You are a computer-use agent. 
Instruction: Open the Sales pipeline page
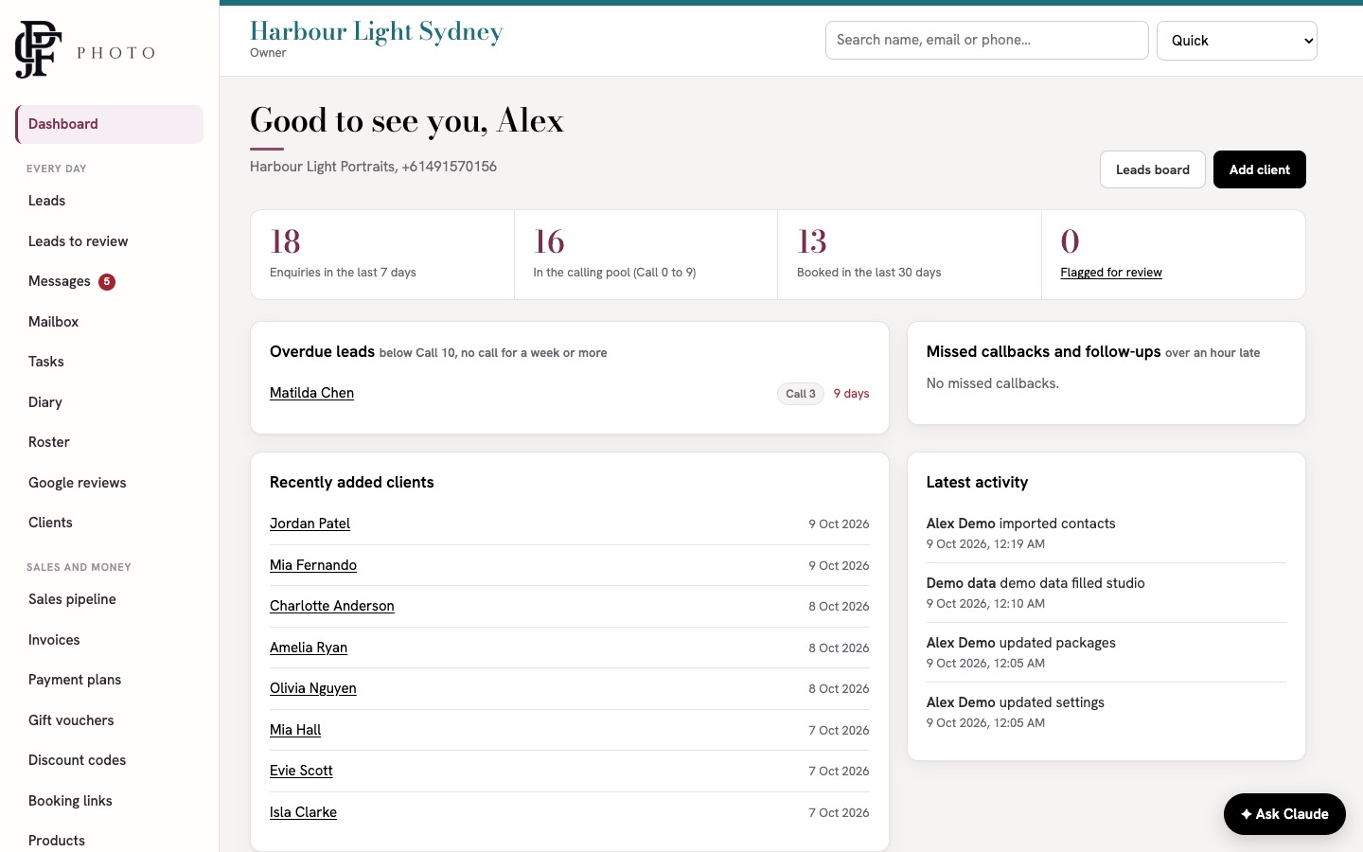coord(110,599)
